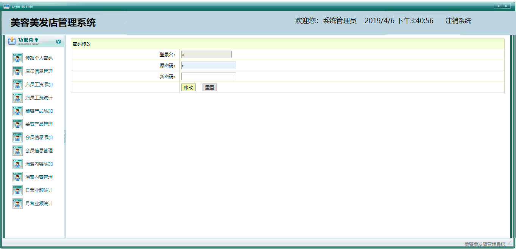Click the date and time display

tap(399, 21)
